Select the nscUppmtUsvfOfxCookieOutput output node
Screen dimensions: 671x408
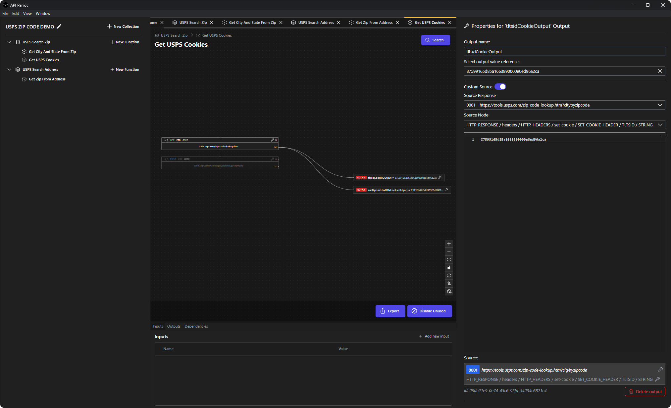[x=402, y=190]
